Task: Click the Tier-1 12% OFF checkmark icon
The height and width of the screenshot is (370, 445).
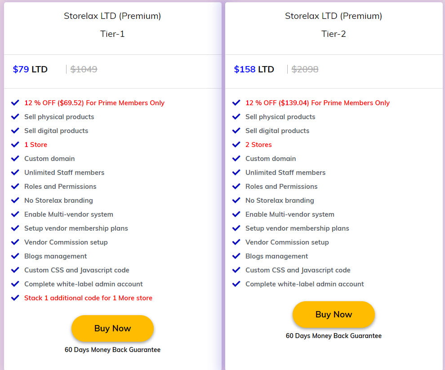Action: coord(15,103)
